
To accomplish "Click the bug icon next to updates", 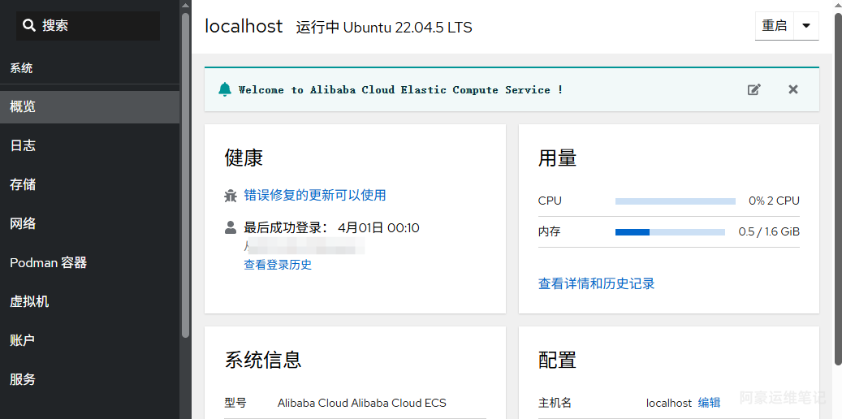I will click(231, 196).
